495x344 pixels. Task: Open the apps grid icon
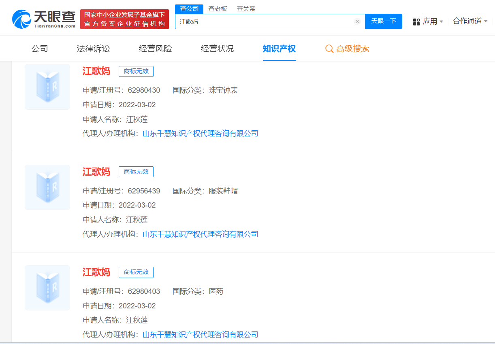(x=416, y=22)
